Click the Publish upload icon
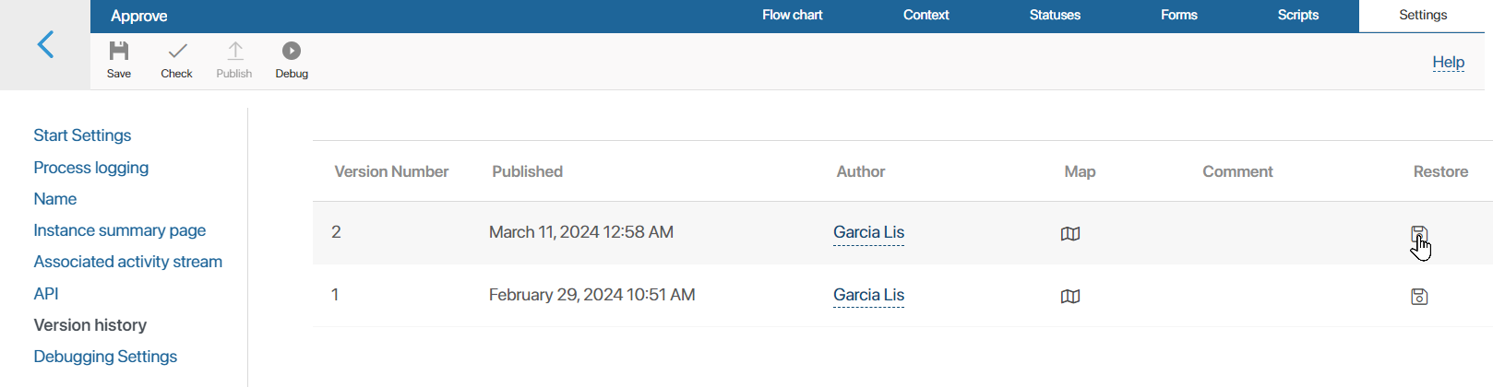This screenshot has width=1493, height=387. pyautogui.click(x=235, y=51)
